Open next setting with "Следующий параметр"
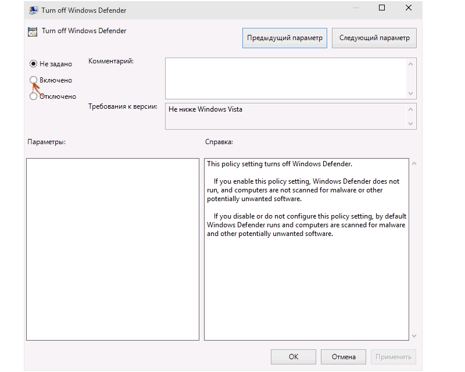Screen dimensions: 465x372 [x=374, y=38]
